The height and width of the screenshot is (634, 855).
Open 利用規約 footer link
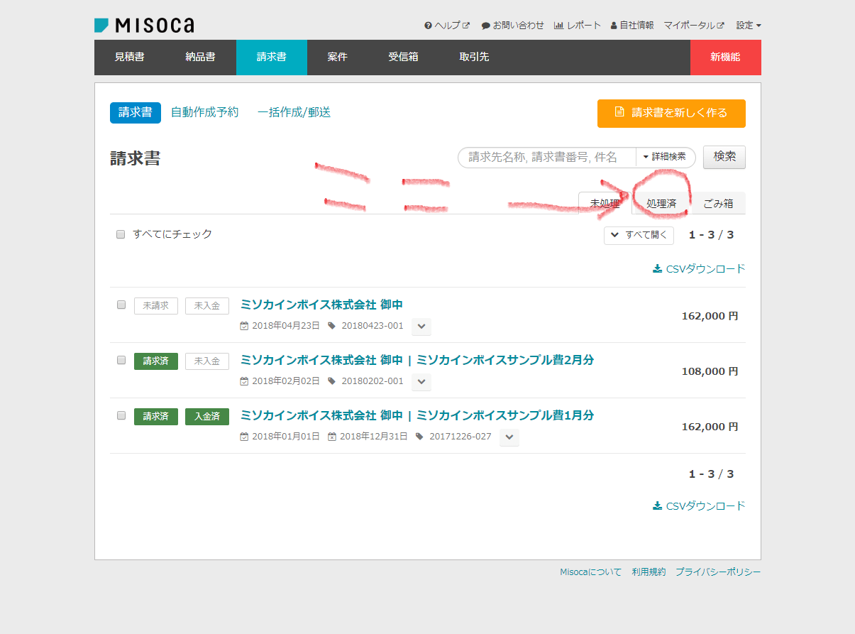tap(649, 572)
